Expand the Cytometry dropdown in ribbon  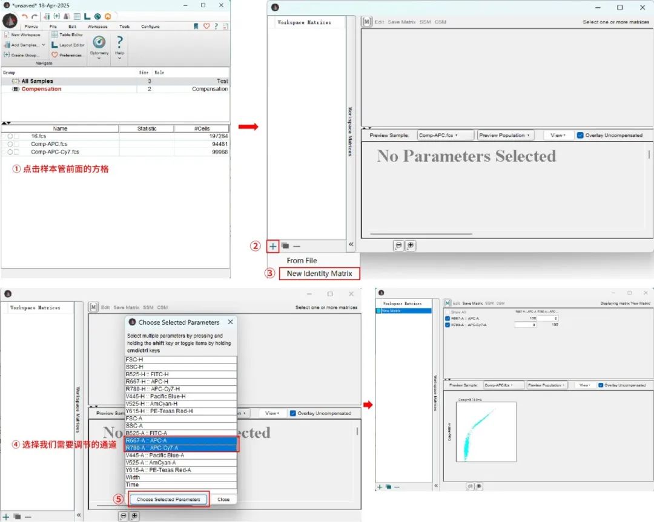click(x=99, y=59)
